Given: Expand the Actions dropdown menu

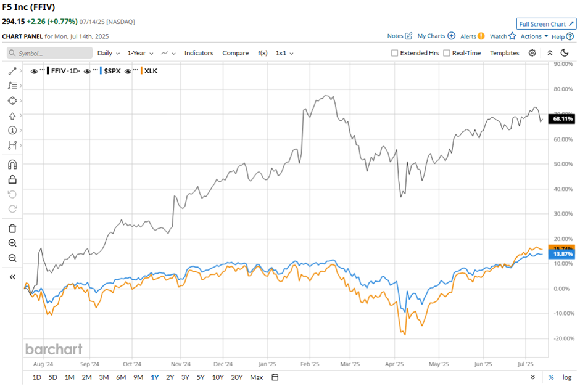Looking at the screenshot, I should tap(534, 36).
